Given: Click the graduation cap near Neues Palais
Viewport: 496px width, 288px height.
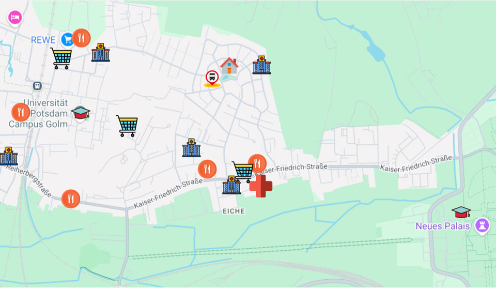Looking at the screenshot, I should (461, 212).
